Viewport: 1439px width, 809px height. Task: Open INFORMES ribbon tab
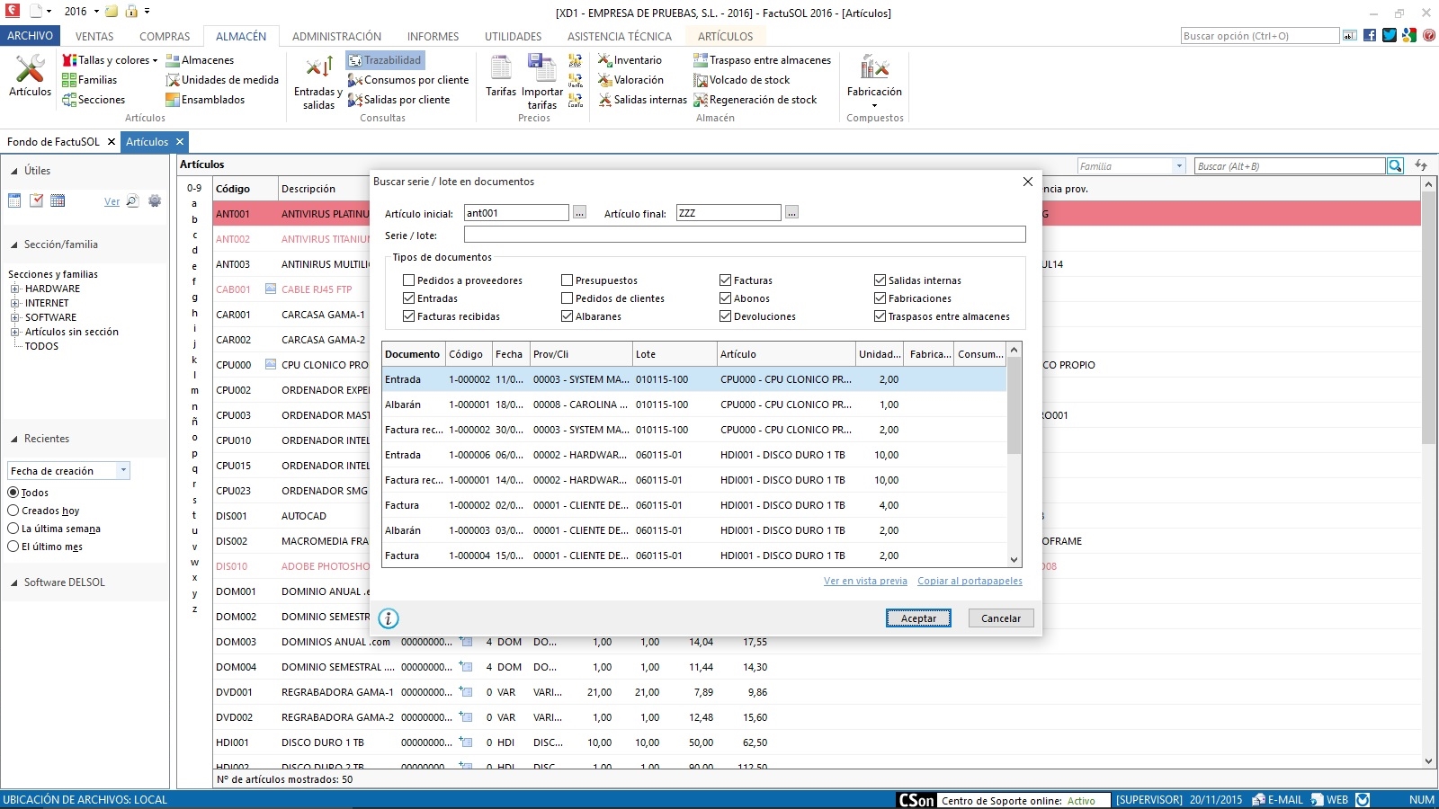(x=433, y=37)
